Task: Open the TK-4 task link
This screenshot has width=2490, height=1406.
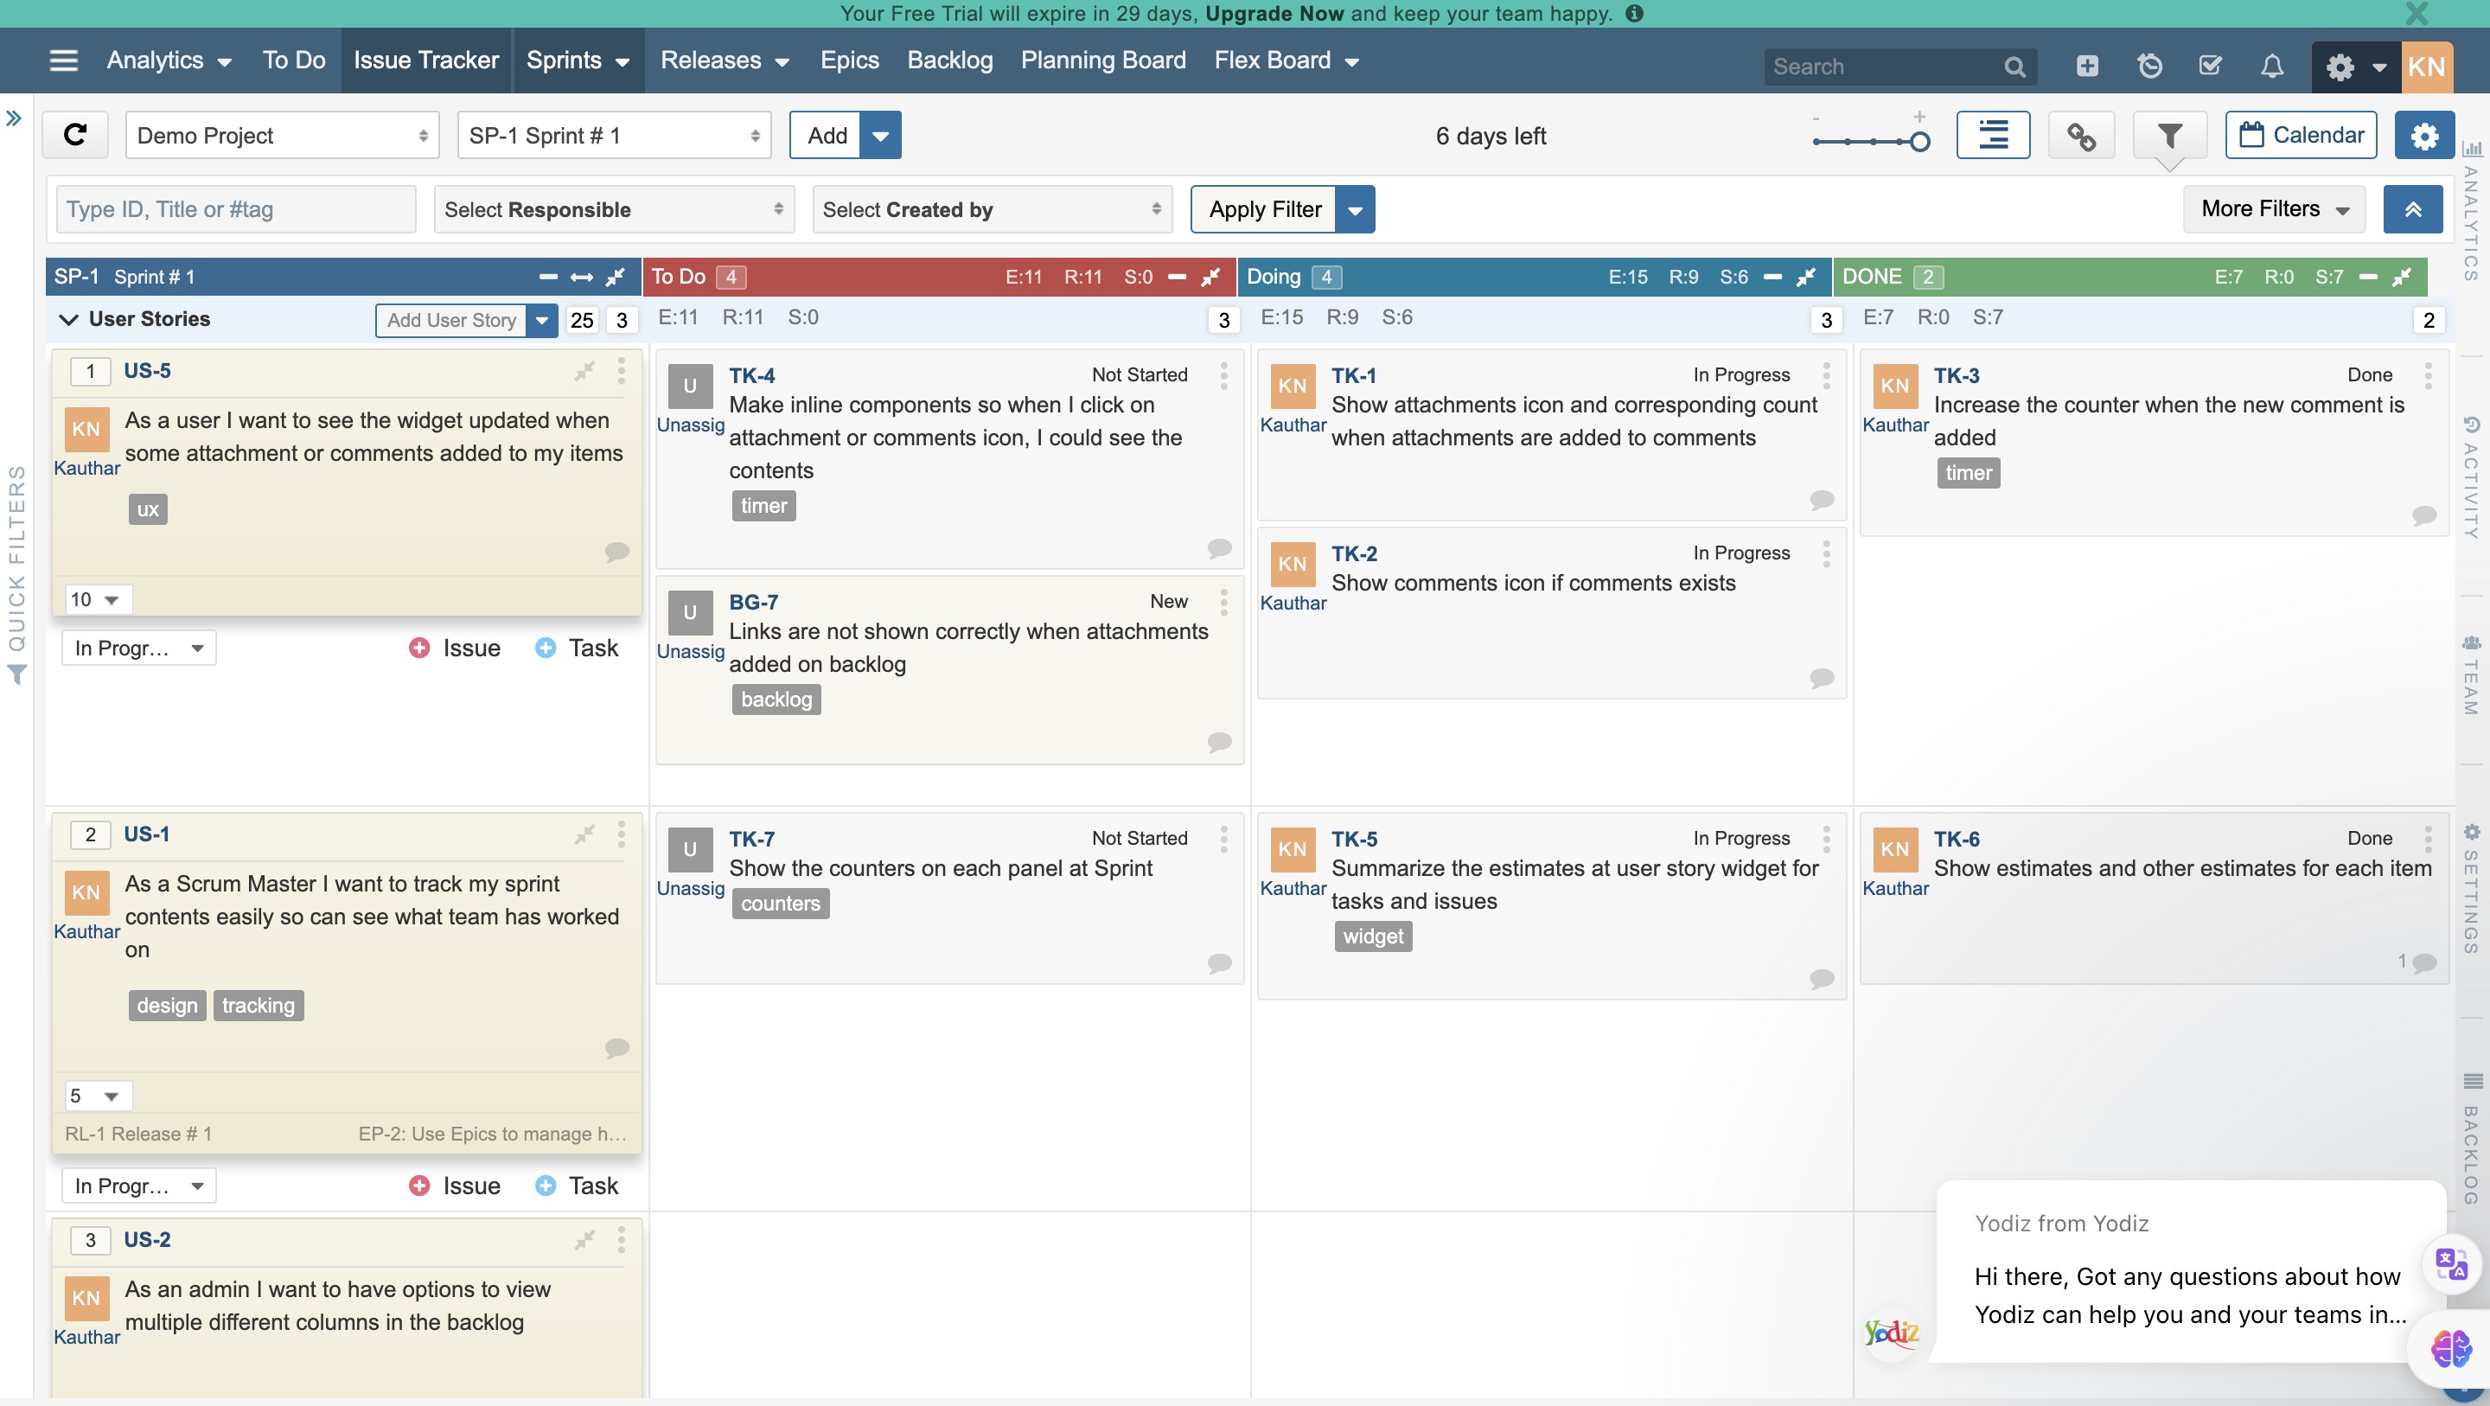Action: pos(751,375)
